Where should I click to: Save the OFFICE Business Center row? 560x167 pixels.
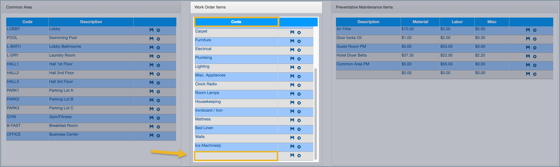(x=151, y=135)
